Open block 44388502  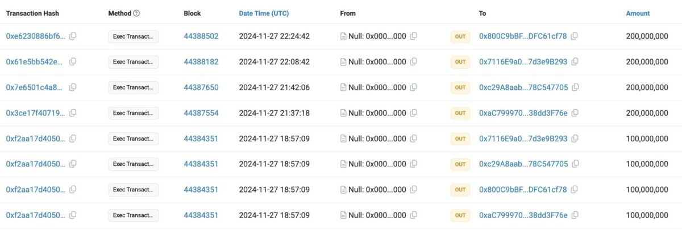coord(201,36)
